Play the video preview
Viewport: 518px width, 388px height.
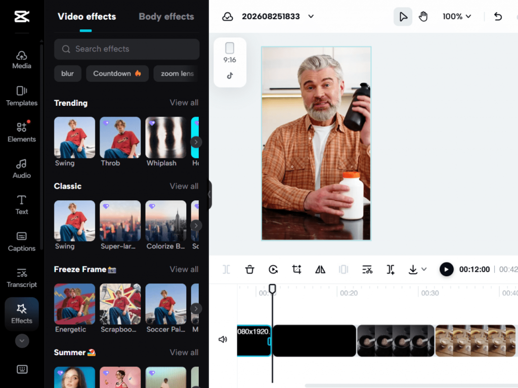(x=446, y=270)
